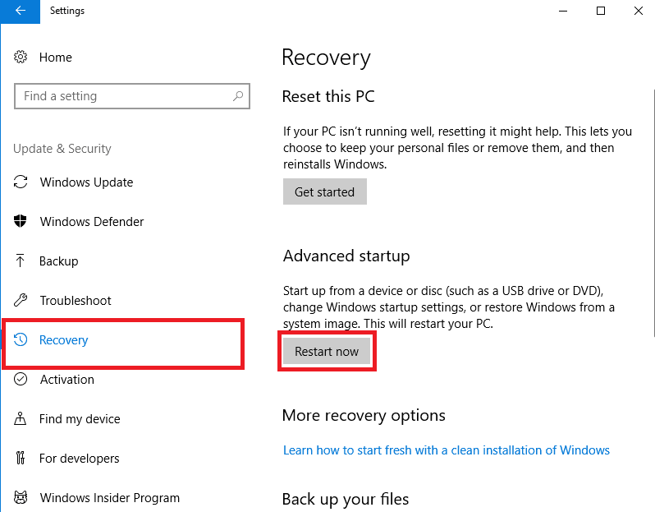
Task: Click the Activation checkmark circle icon
Action: [x=21, y=379]
